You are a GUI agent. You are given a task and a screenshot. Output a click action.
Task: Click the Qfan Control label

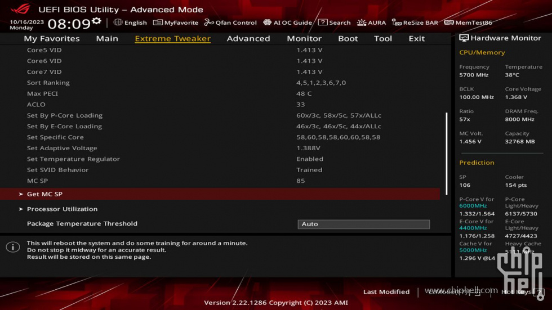click(x=236, y=23)
